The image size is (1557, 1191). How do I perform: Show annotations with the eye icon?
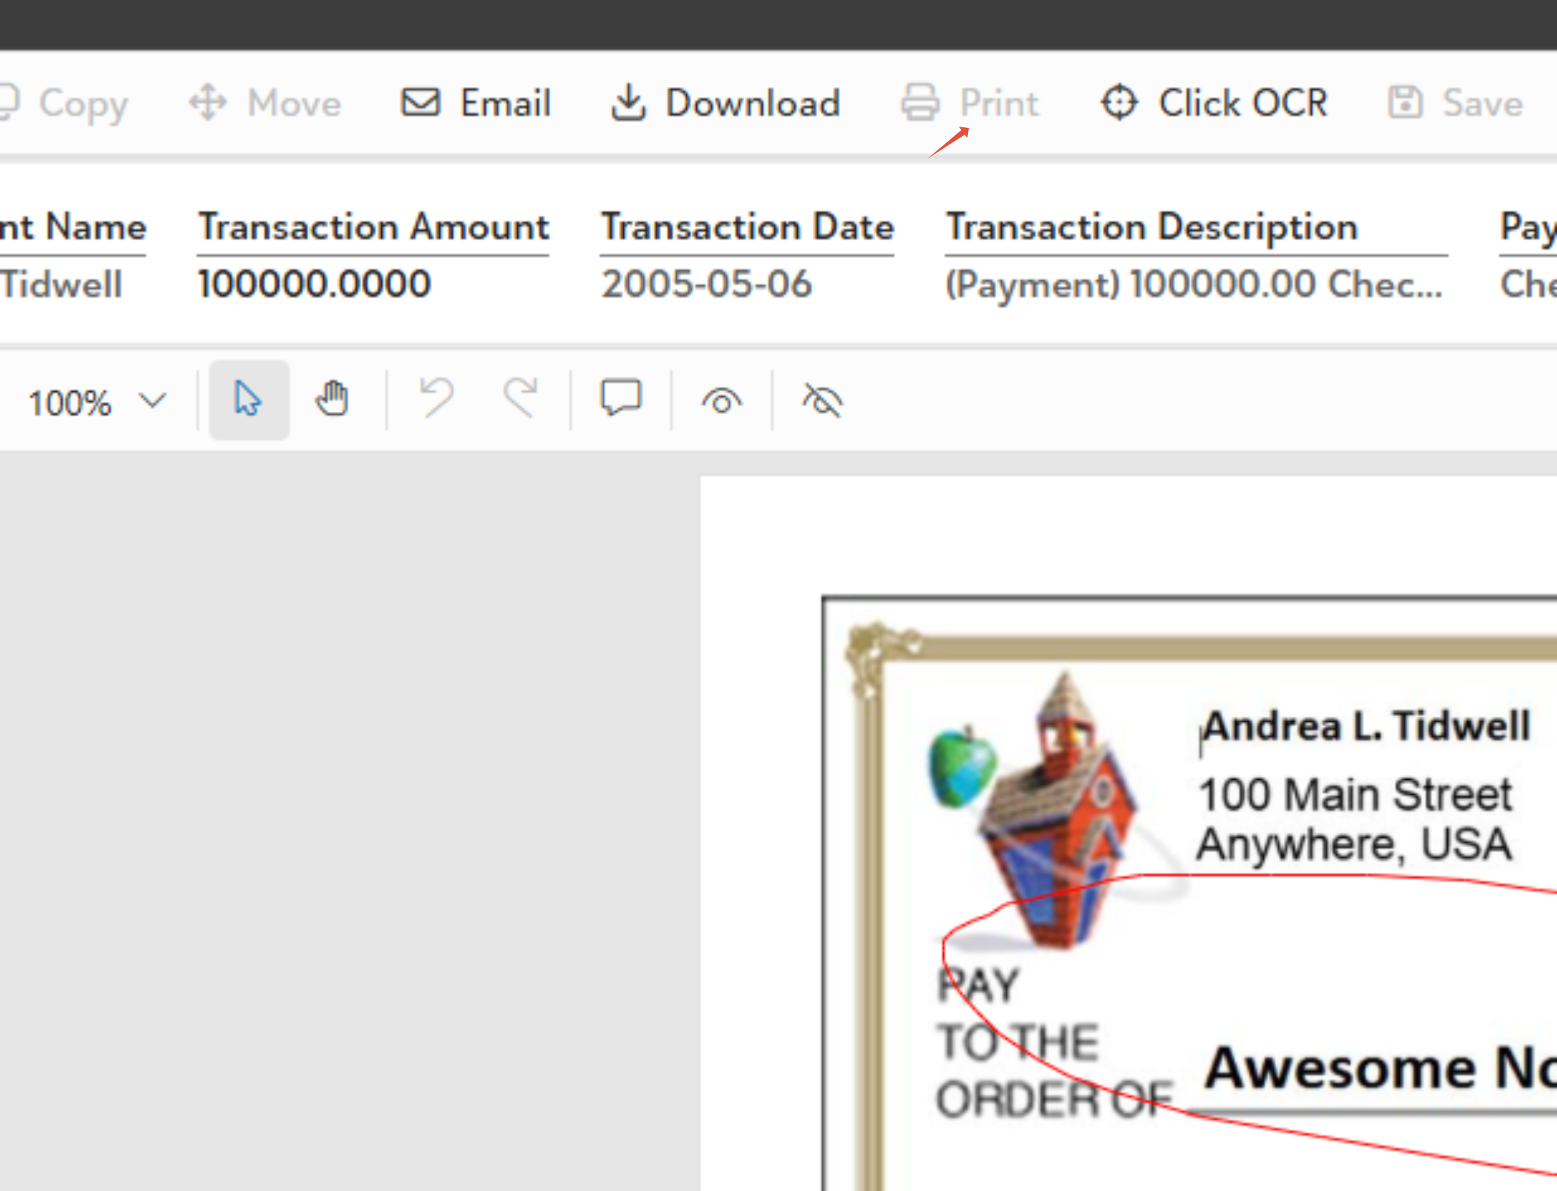721,401
